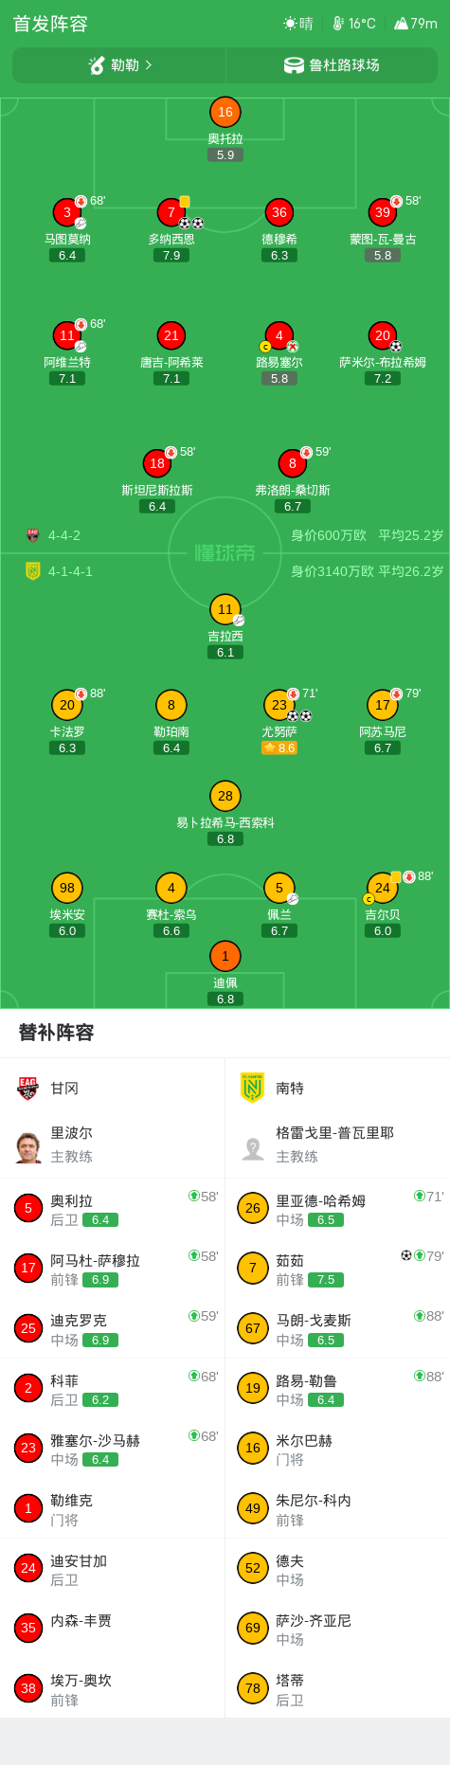Select player 多纳西恩 number 7 circle
The height and width of the screenshot is (1765, 450).
[171, 212]
